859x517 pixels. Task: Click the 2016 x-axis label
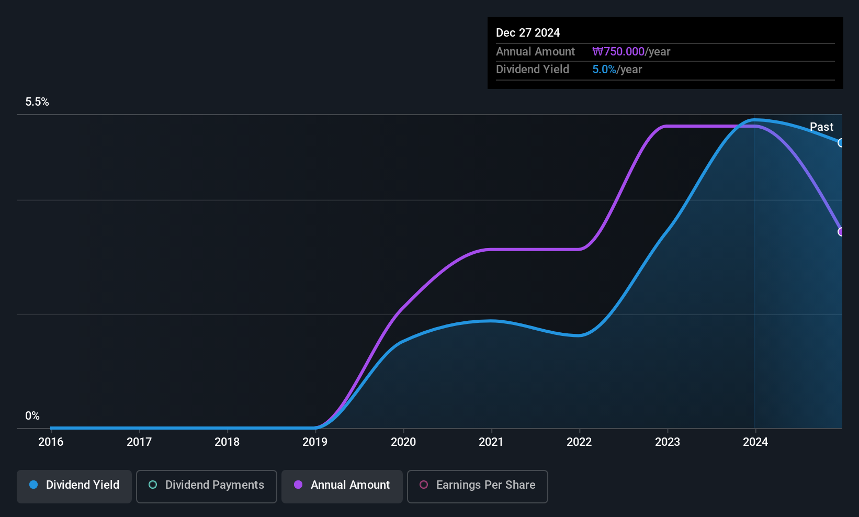pyautogui.click(x=51, y=442)
